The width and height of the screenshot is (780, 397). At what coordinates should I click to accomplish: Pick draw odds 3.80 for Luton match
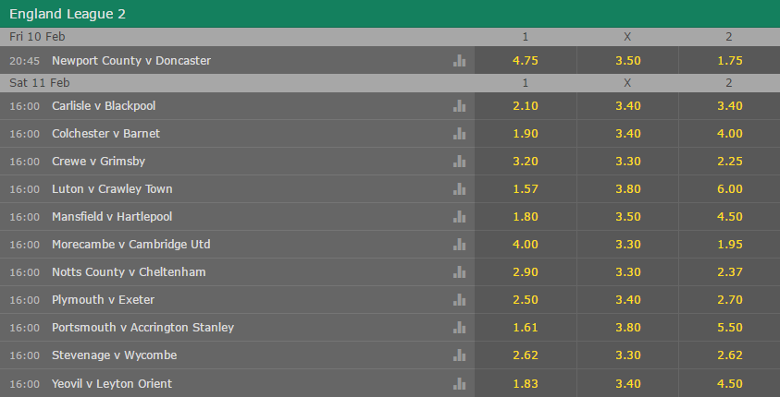point(627,189)
